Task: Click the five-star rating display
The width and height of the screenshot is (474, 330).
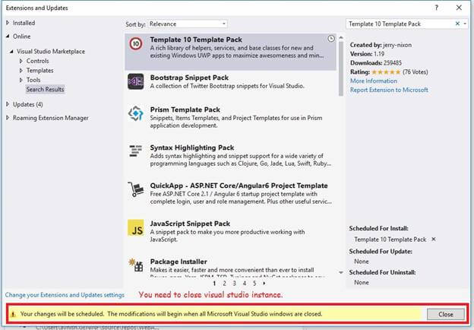Action: (x=386, y=72)
